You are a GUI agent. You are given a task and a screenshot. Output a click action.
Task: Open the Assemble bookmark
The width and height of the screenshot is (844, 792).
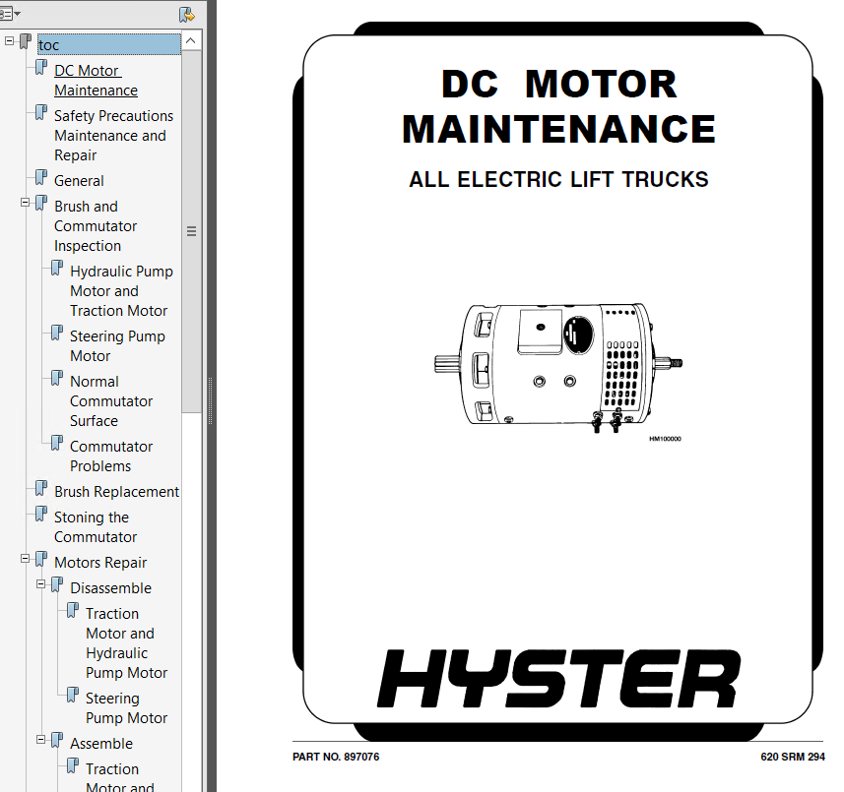101,743
